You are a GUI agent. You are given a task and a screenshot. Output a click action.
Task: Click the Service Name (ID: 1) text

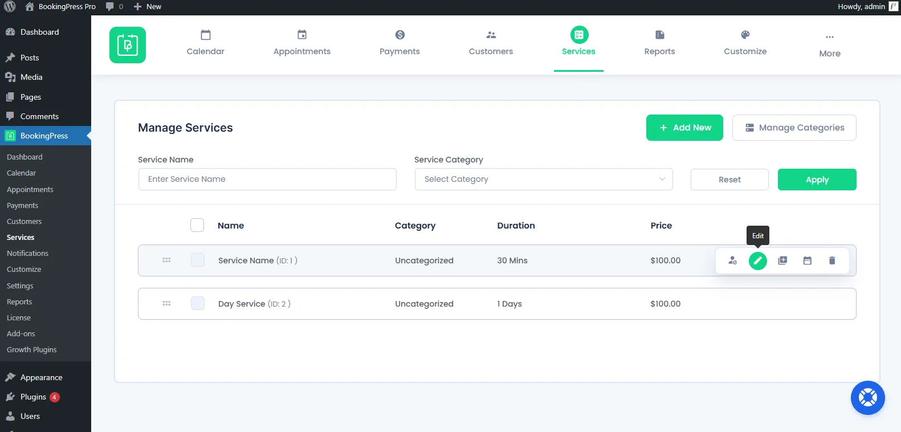click(258, 260)
